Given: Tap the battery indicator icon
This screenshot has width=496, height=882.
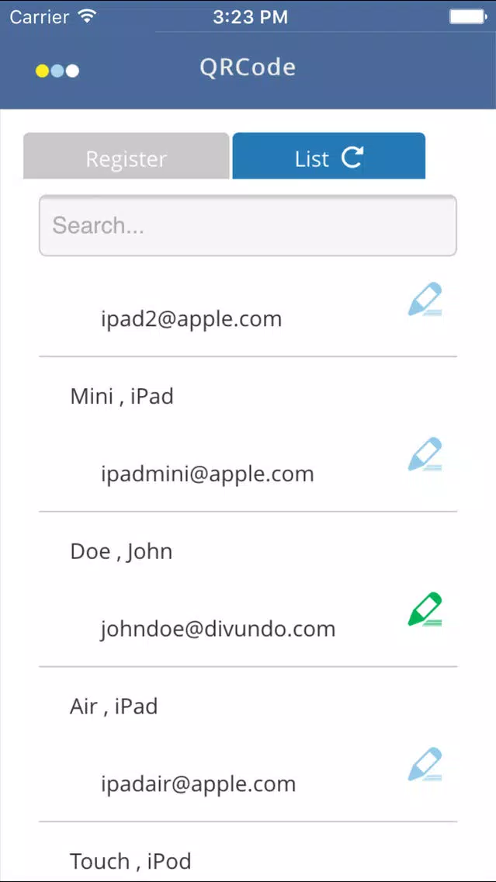Looking at the screenshot, I should (468, 17).
